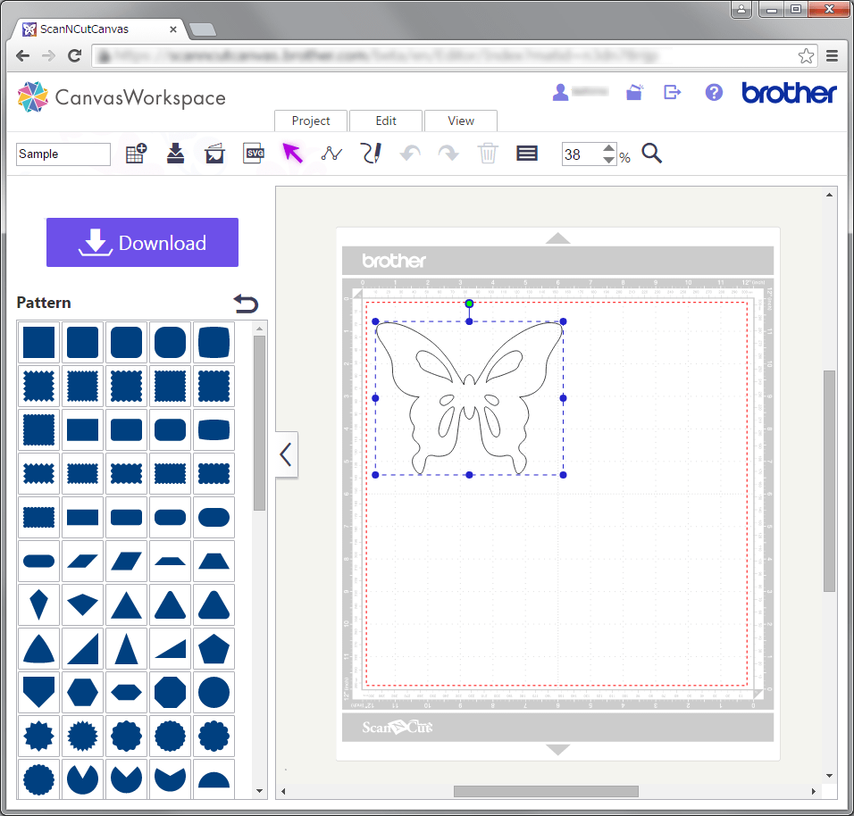Viewport: 854px width, 816px height.
Task: Click the delete trash icon
Action: click(487, 154)
